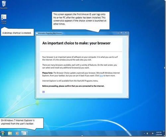Viewport: 166px width, 137px height.
Task: Minimize the Information Regarding Web Browsers window
Action: coord(118,33)
